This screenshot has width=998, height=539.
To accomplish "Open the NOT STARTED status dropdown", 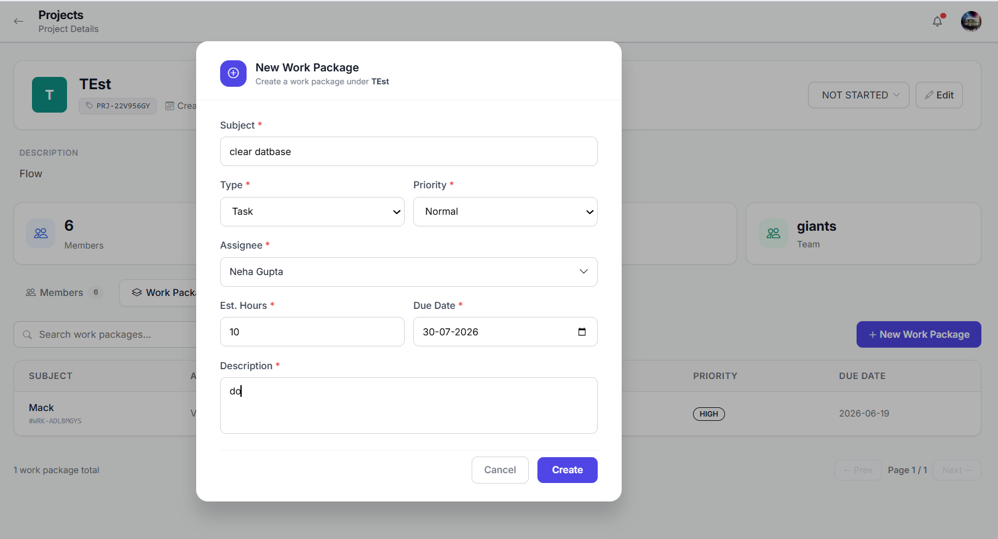I will (x=858, y=95).
